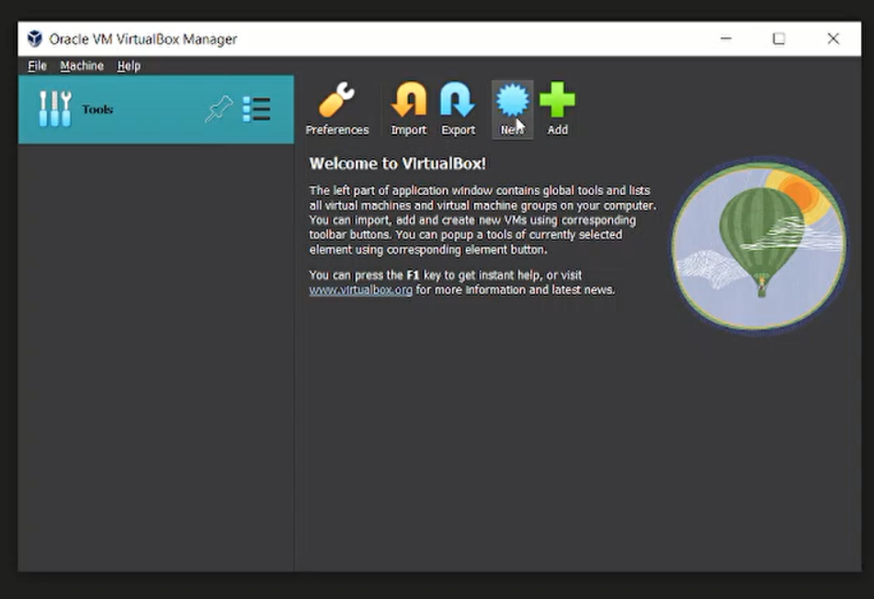Create a virtual machine with New
The image size is (874, 599).
tap(512, 101)
